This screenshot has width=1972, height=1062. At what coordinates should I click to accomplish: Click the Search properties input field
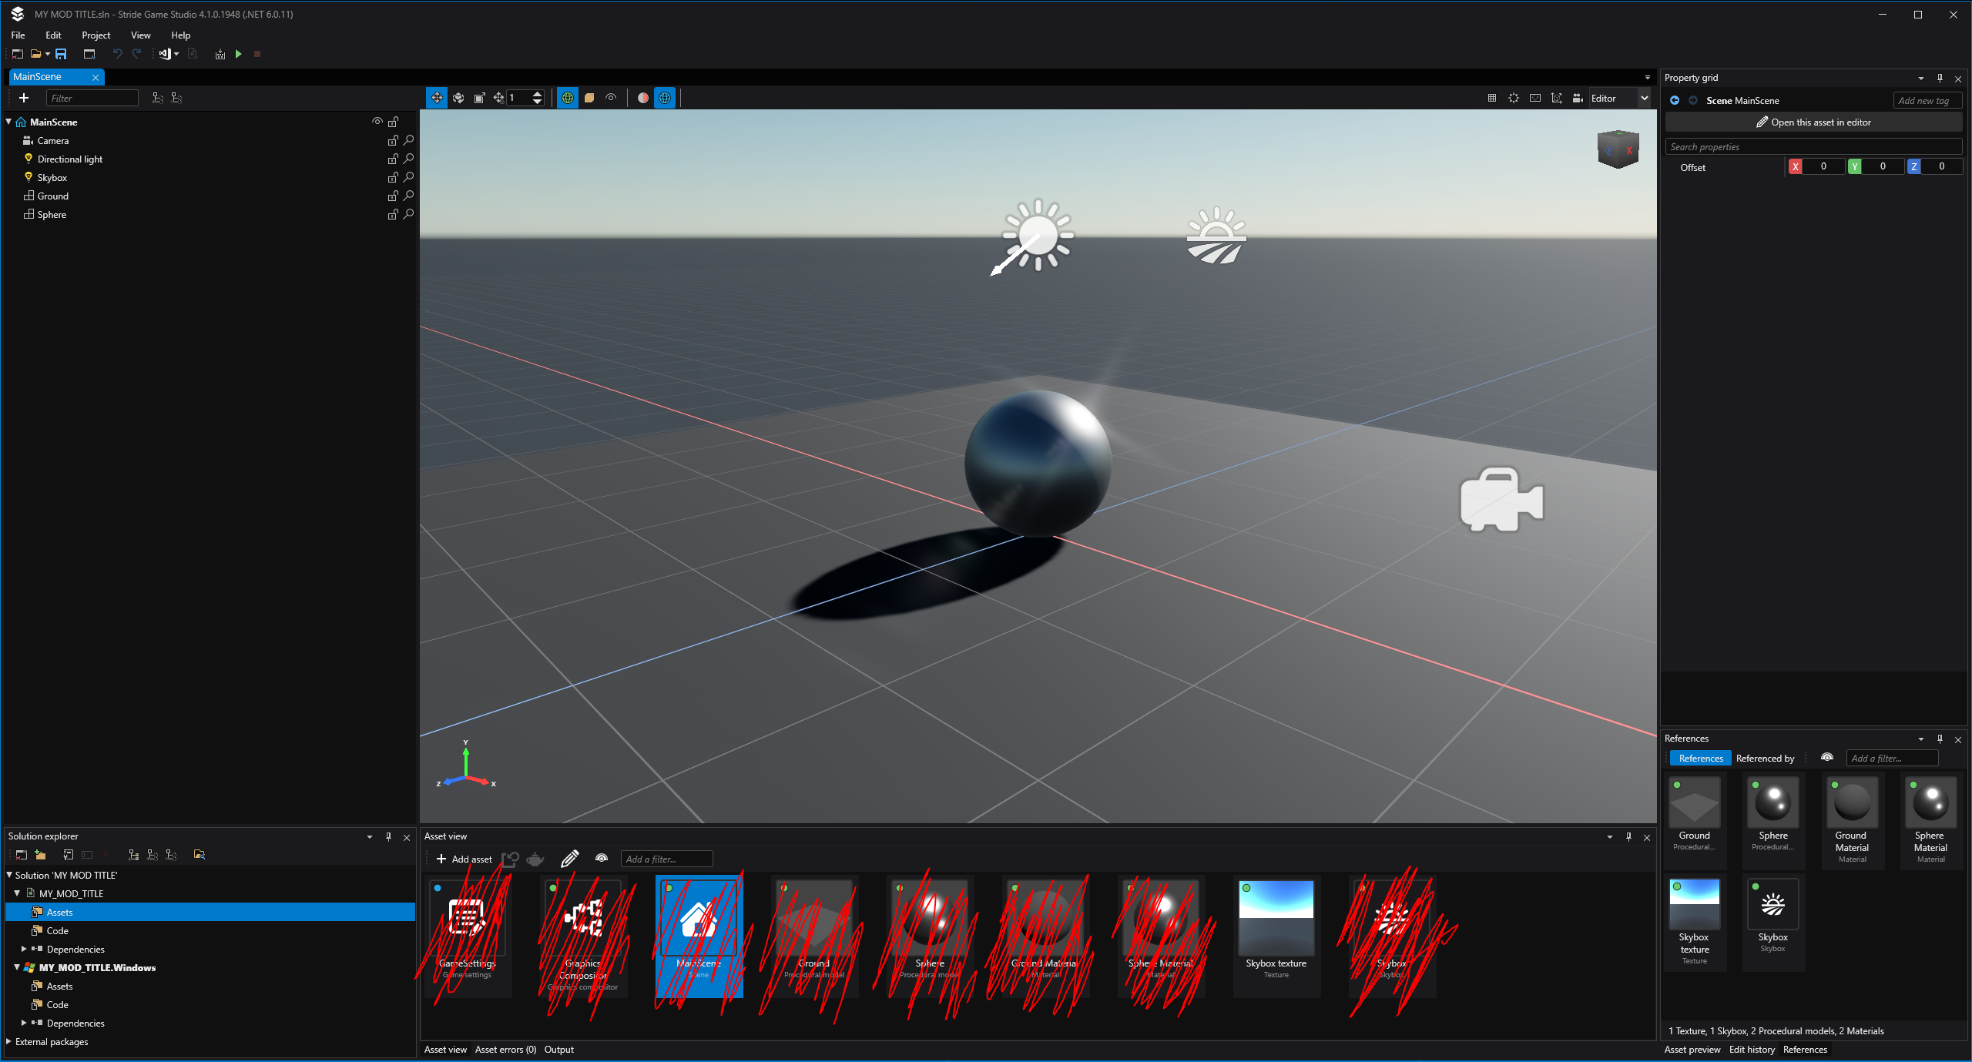pos(1813,146)
